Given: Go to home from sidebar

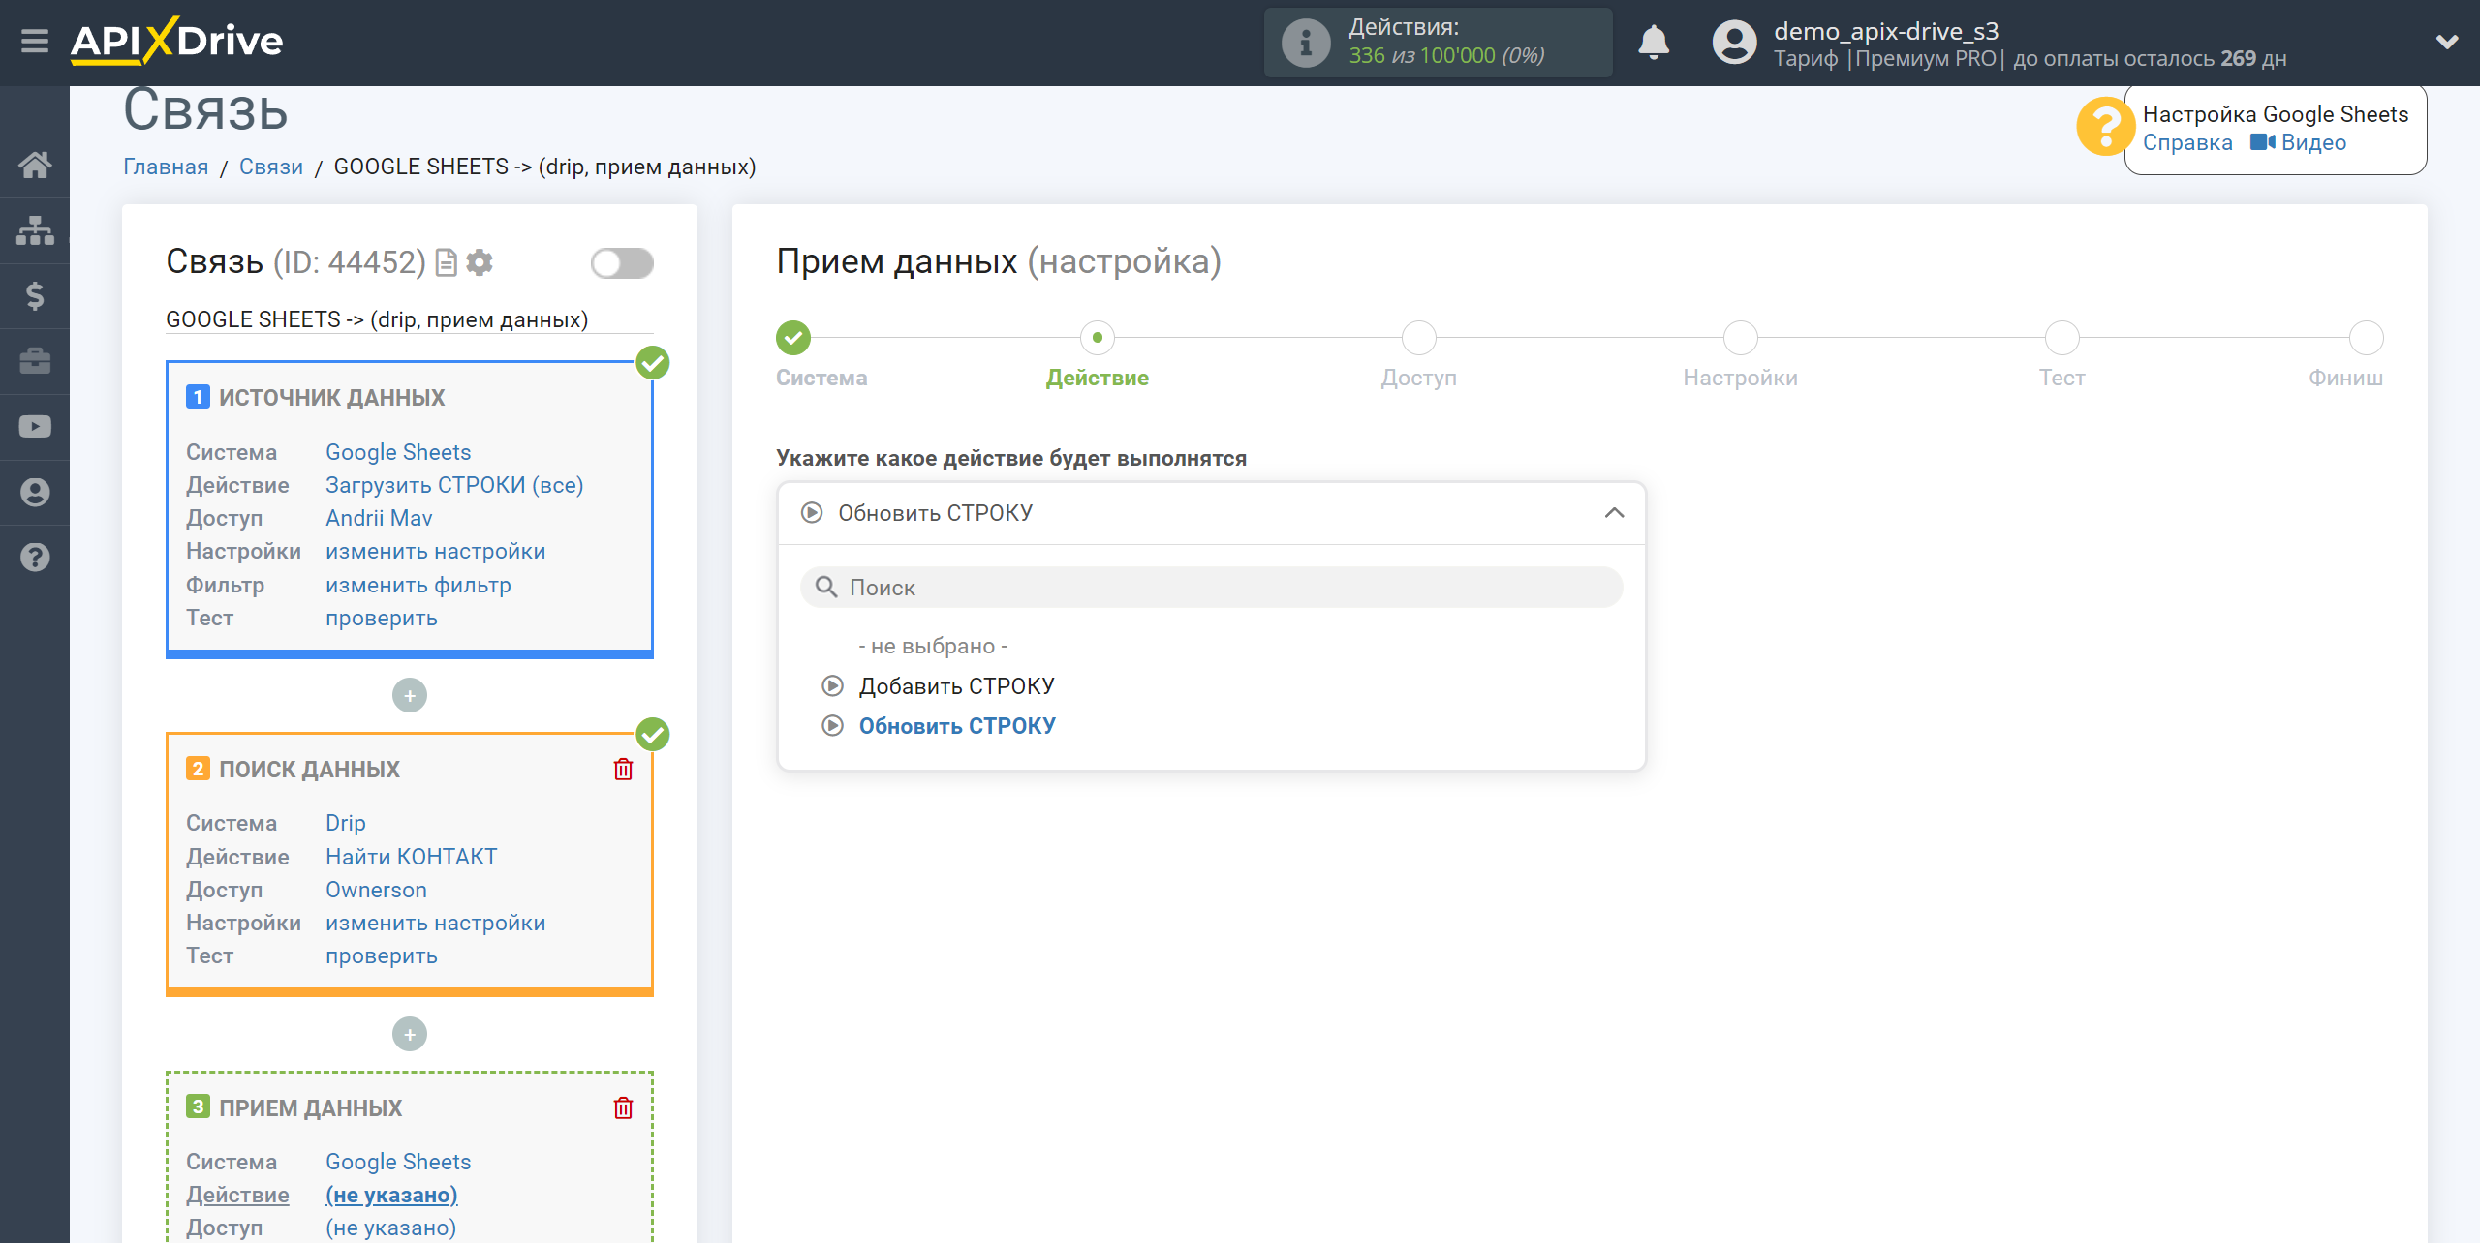Looking at the screenshot, I should tap(35, 165).
